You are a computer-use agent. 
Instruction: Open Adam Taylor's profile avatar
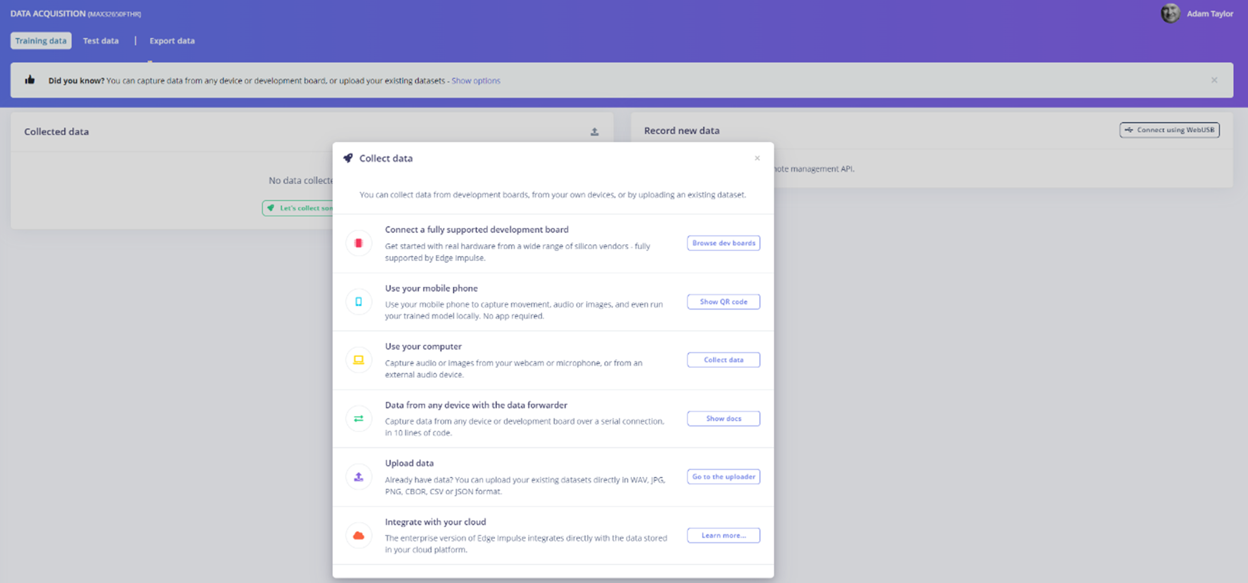(x=1169, y=14)
